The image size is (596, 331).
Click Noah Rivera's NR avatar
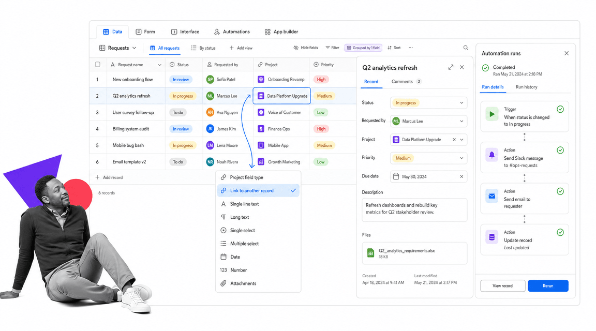pos(210,162)
